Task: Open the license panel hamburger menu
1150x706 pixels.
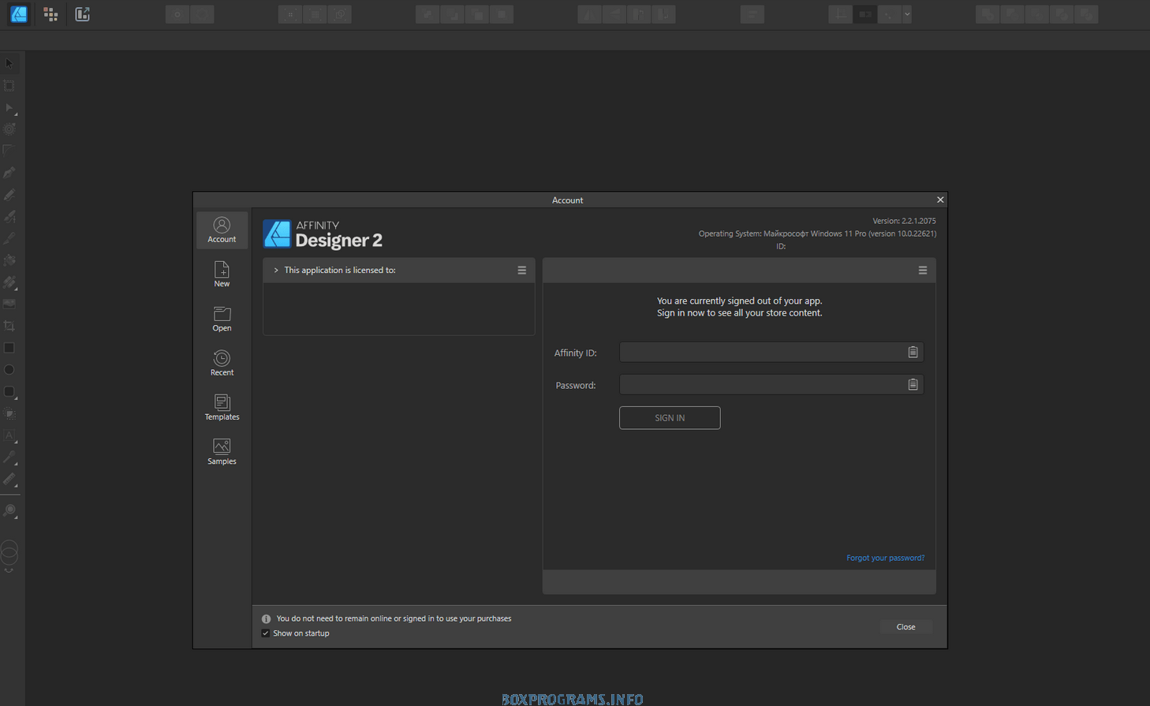Action: click(521, 271)
